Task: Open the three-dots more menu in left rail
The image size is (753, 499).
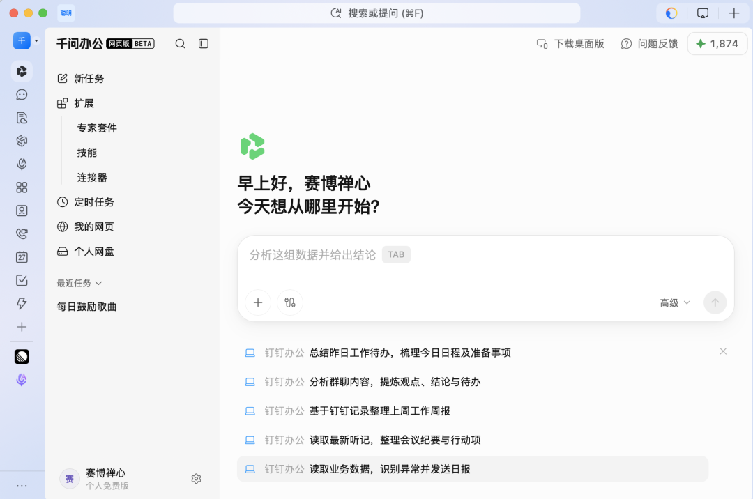Action: coord(22,486)
